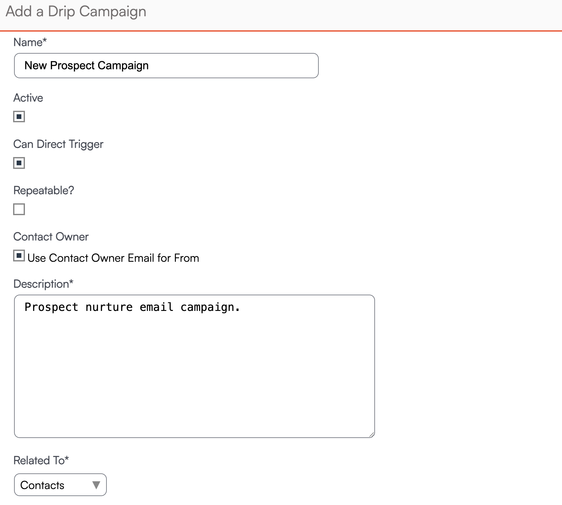Click the Can Direct Trigger label
Viewport: 562px width, 505px height.
(x=59, y=144)
